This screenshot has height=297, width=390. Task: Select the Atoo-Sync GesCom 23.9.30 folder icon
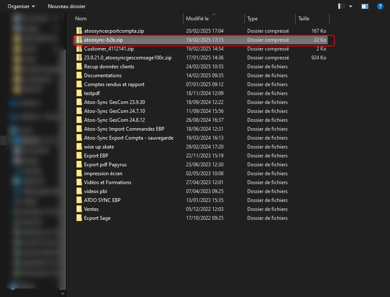pos(79,102)
